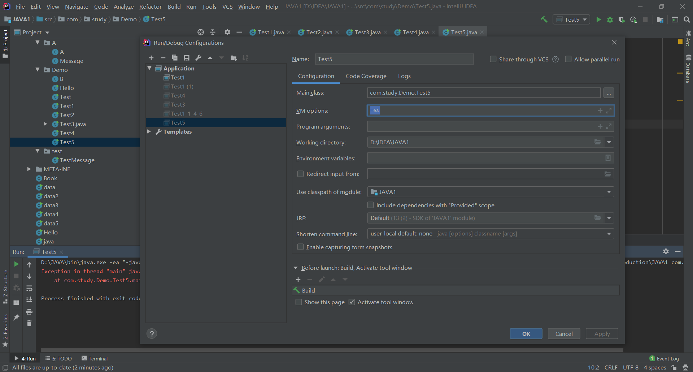Click CRLF line separator in status bar
The image size is (693, 372).
[x=611, y=367]
